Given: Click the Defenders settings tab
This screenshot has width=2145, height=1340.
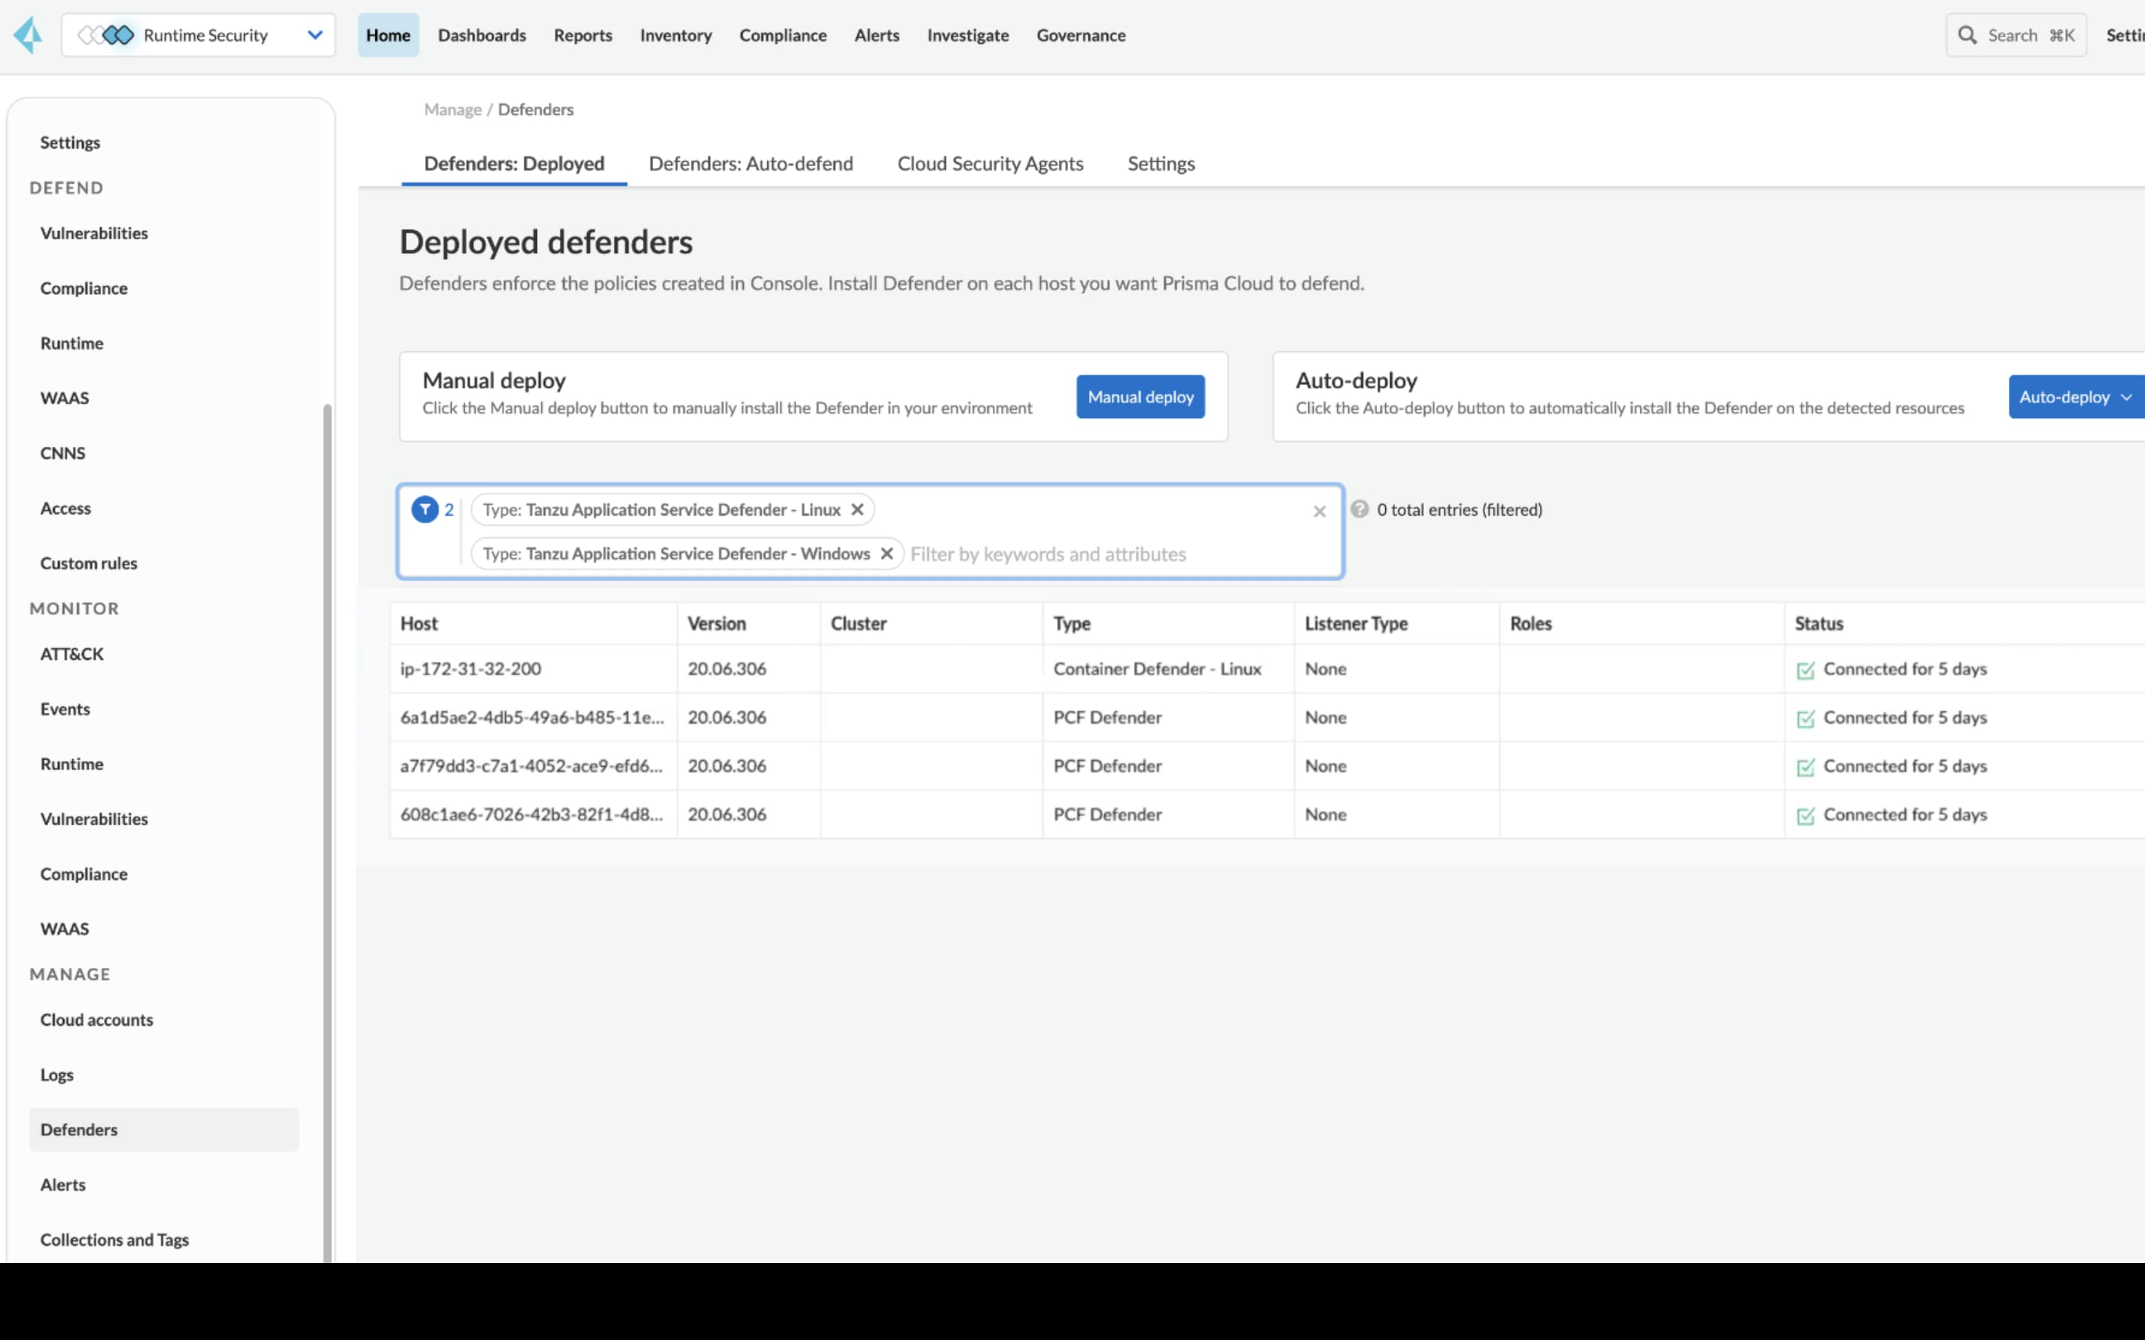Looking at the screenshot, I should (x=1160, y=162).
